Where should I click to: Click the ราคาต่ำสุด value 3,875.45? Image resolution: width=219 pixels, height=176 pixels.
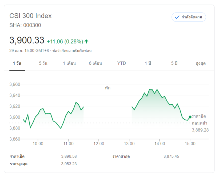[171, 156]
